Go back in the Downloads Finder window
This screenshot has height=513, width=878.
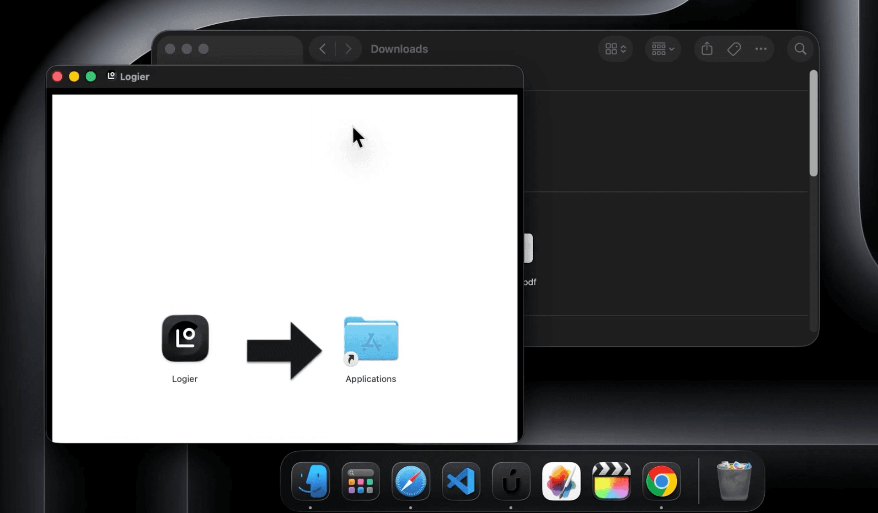(x=322, y=49)
